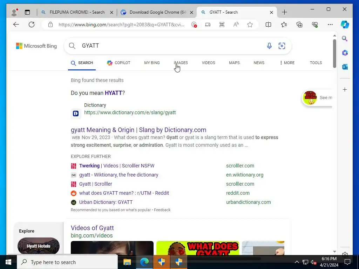Open MY BING tab
The height and width of the screenshot is (269, 359).
click(152, 63)
